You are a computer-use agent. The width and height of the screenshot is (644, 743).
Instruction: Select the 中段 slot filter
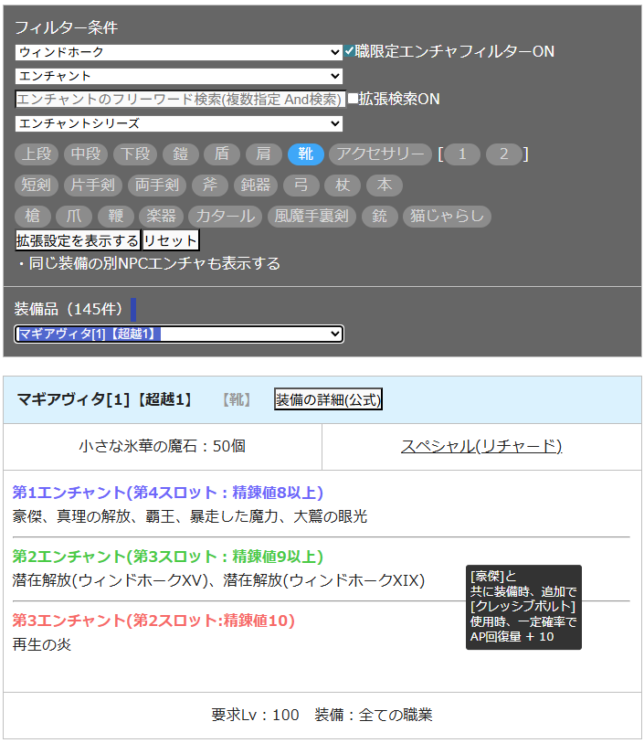87,154
